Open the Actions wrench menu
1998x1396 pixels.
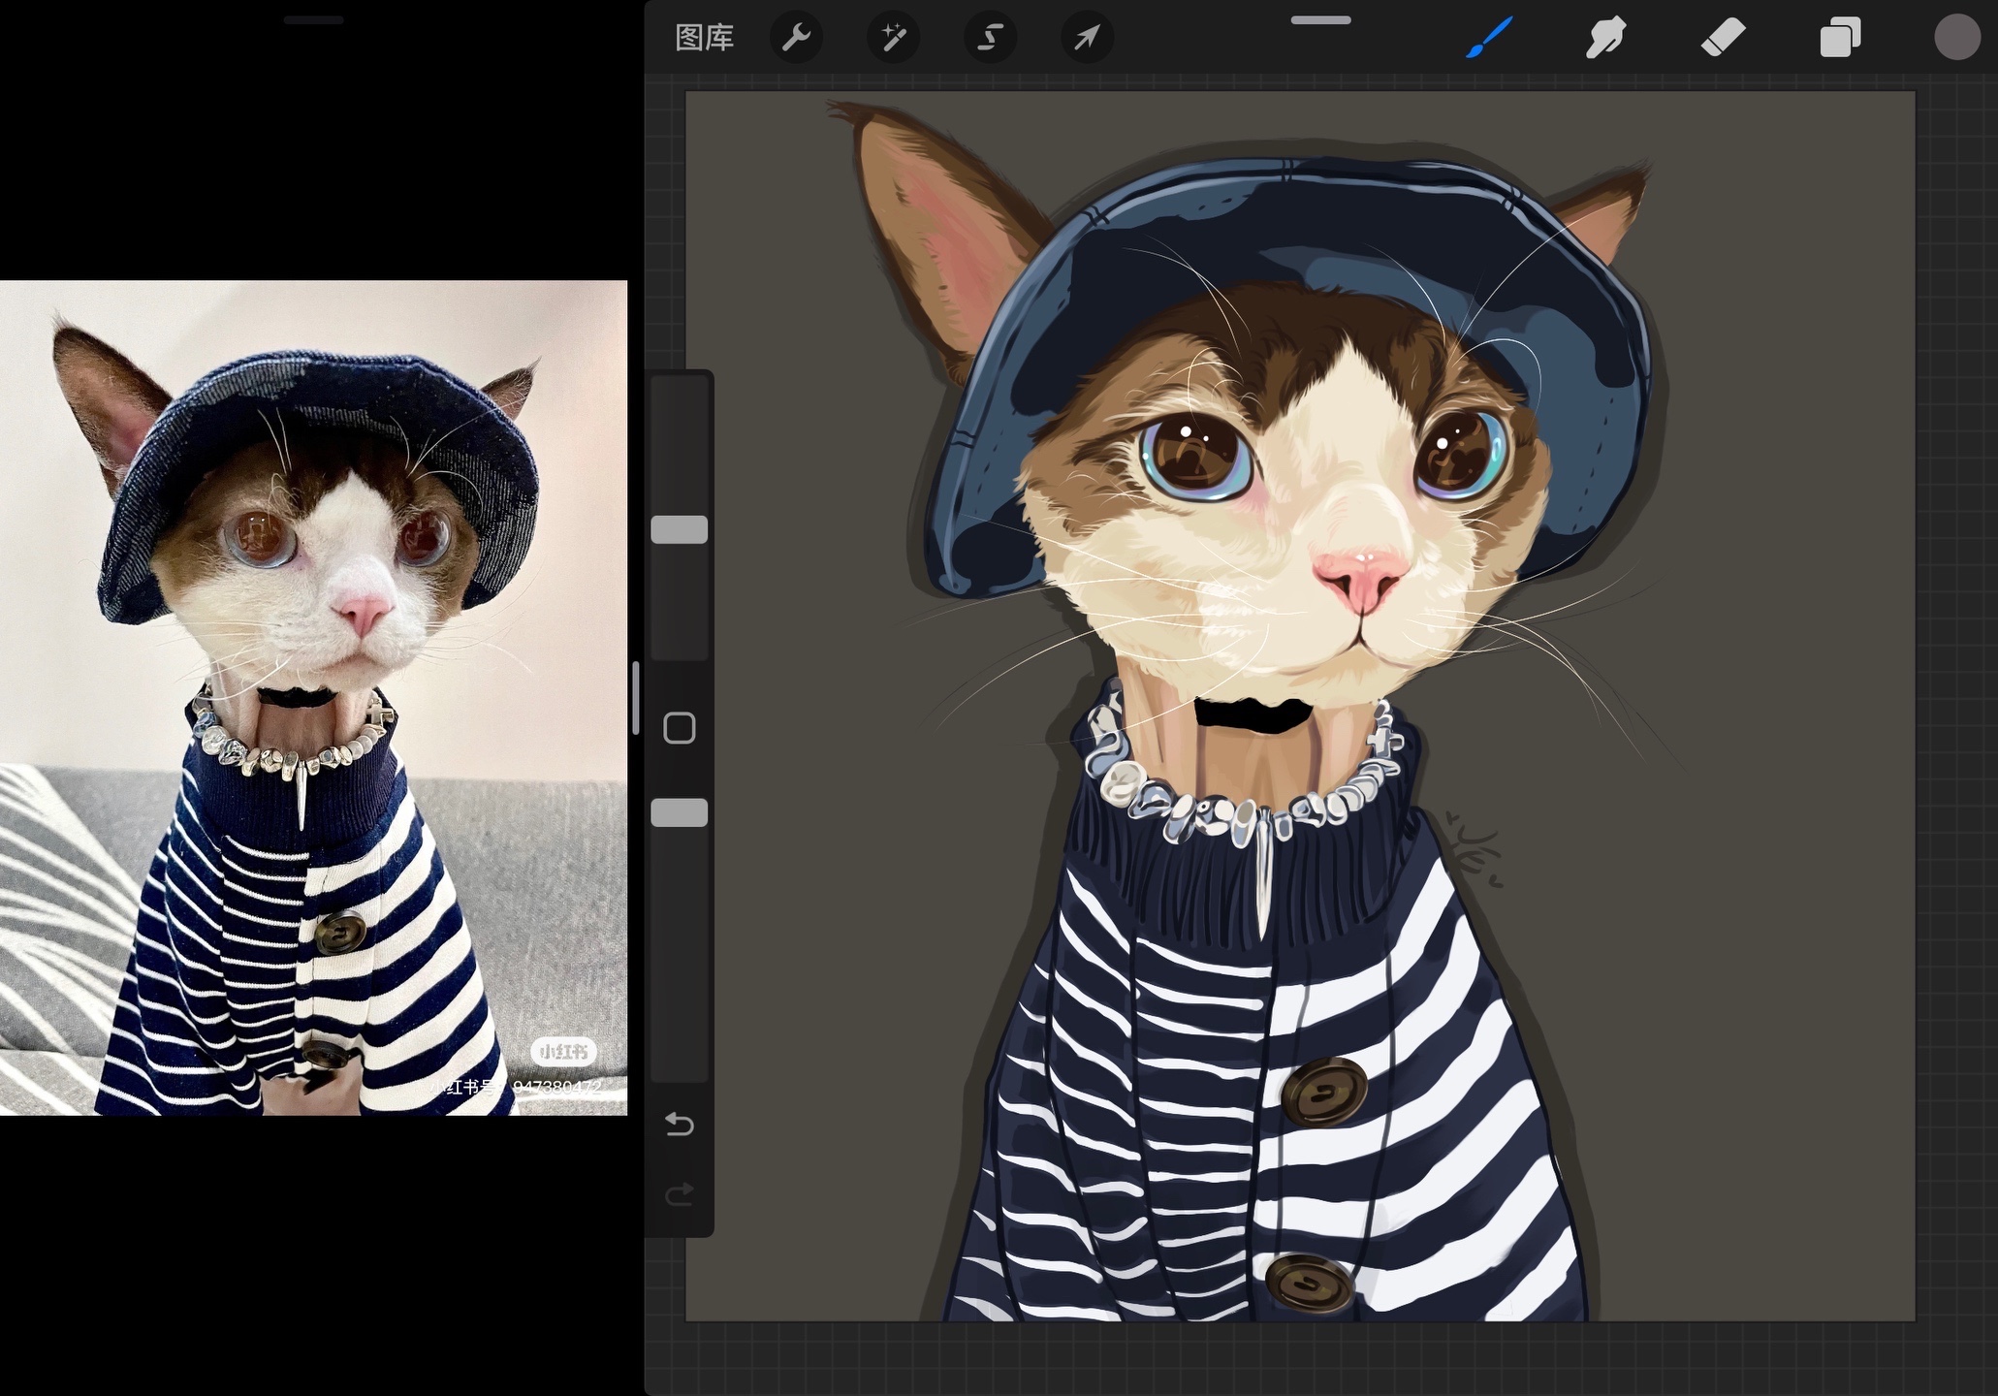click(x=796, y=38)
